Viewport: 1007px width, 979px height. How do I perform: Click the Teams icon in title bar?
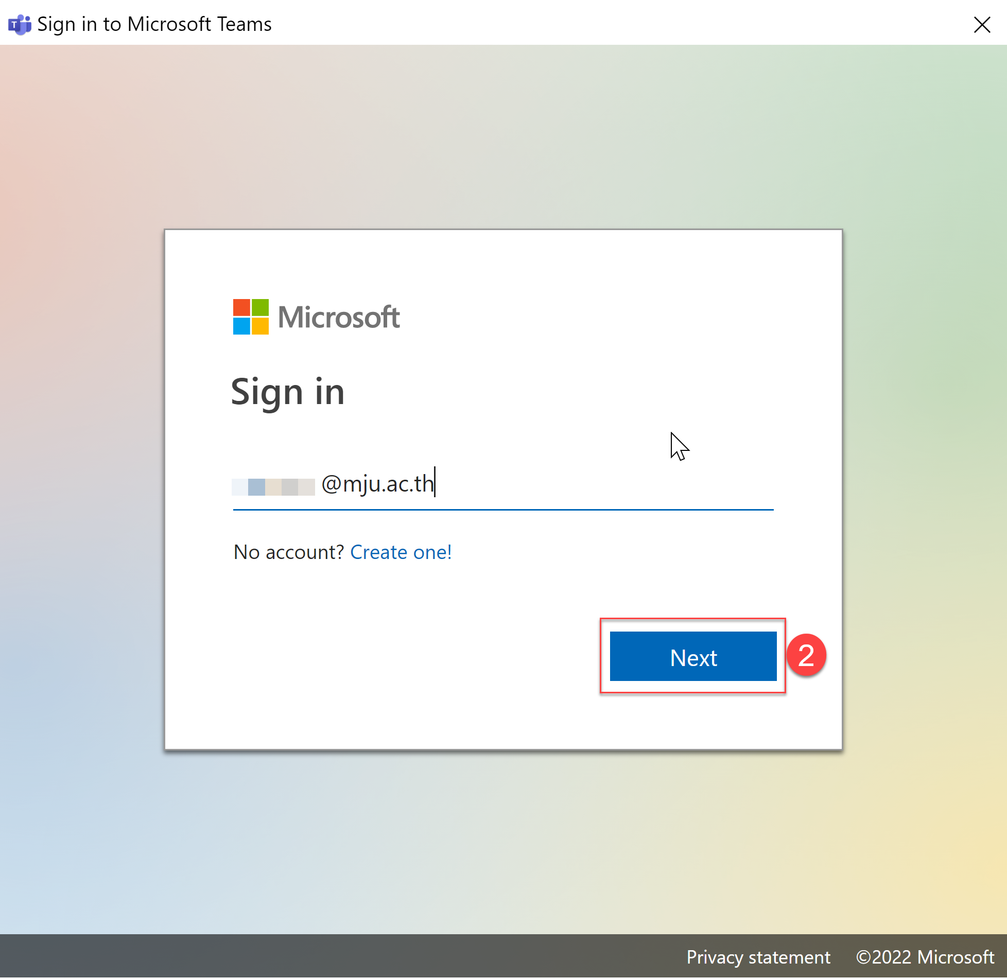tap(20, 24)
